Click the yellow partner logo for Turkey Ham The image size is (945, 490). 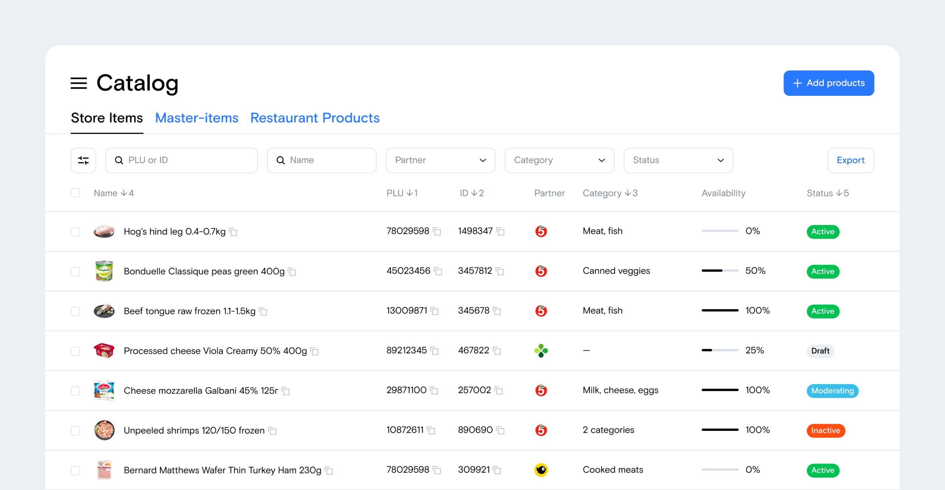(x=541, y=470)
